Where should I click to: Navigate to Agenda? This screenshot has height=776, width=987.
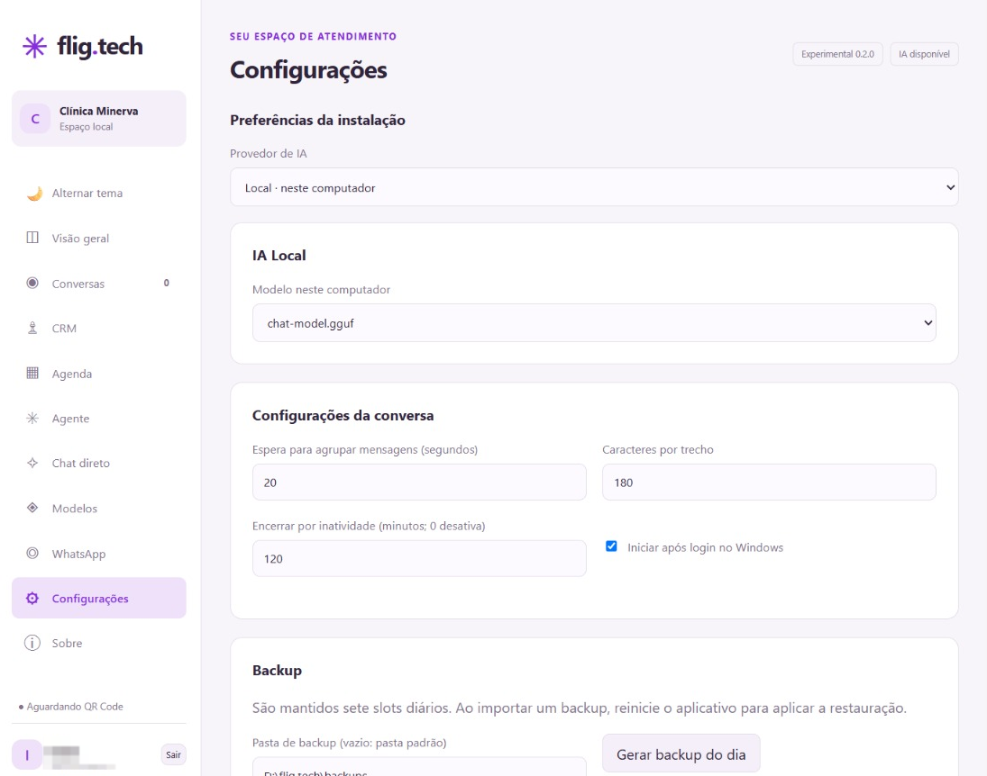tap(99, 373)
